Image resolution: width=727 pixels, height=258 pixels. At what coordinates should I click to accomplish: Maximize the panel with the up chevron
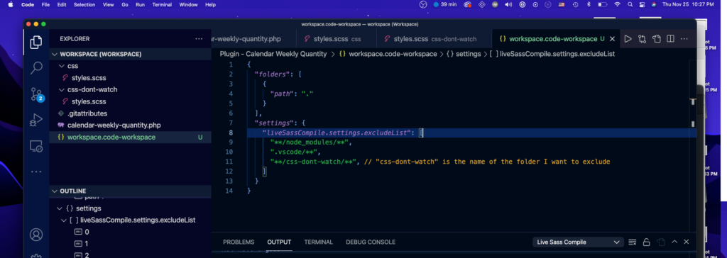(674, 242)
